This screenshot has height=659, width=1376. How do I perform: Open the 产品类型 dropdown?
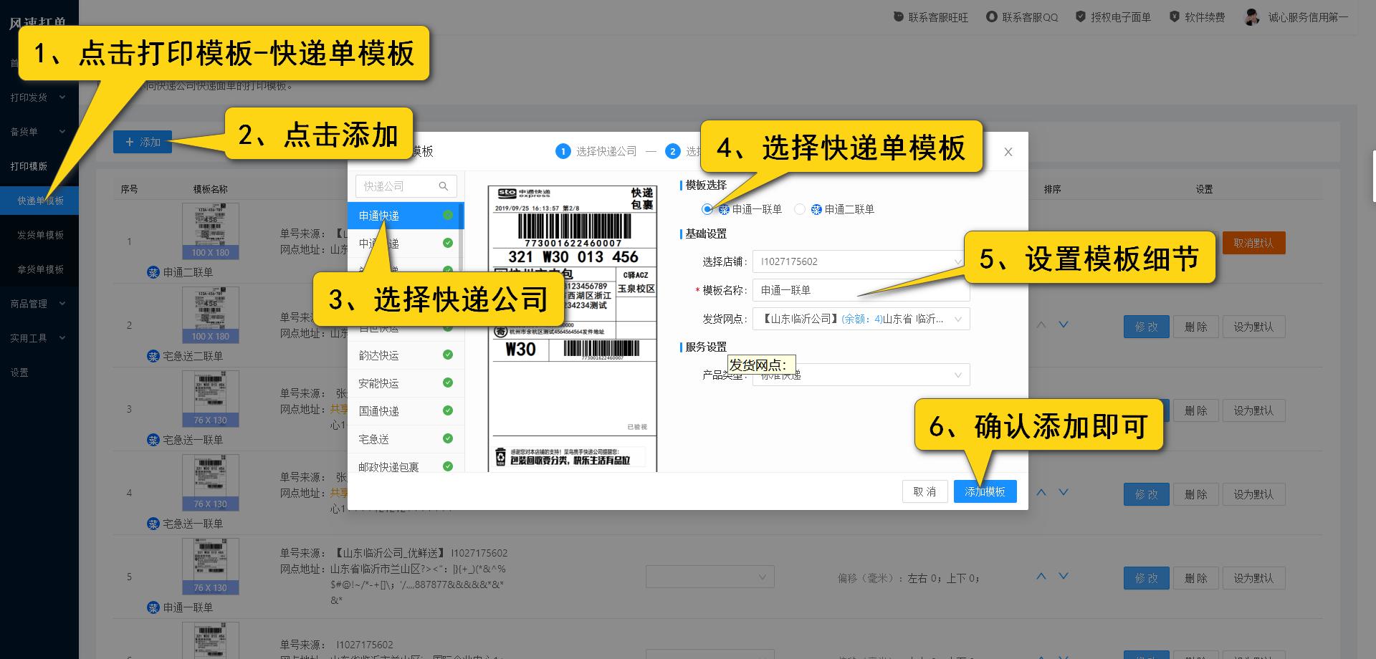click(x=860, y=374)
